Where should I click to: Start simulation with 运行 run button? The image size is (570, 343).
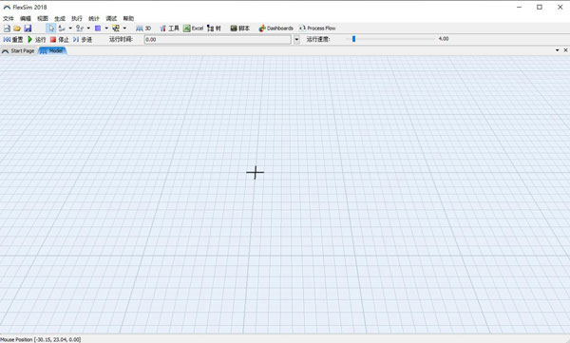pos(37,39)
